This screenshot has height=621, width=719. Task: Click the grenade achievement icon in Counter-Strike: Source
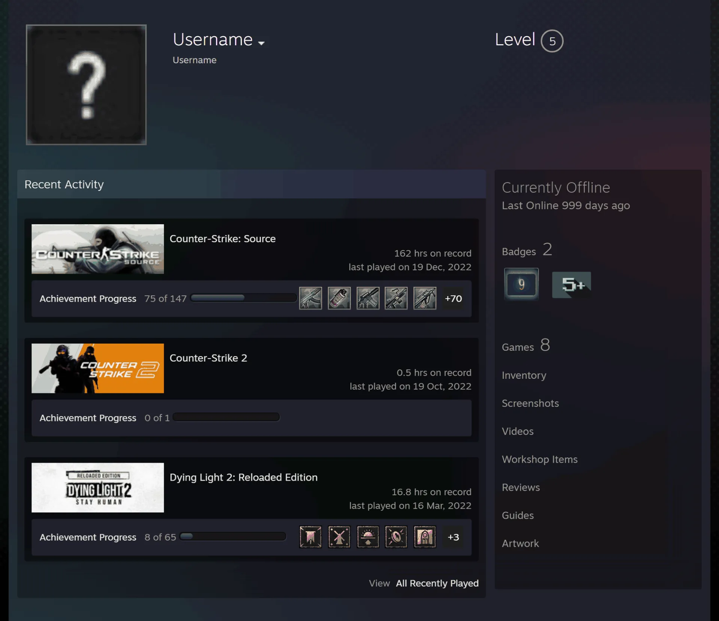pyautogui.click(x=339, y=298)
